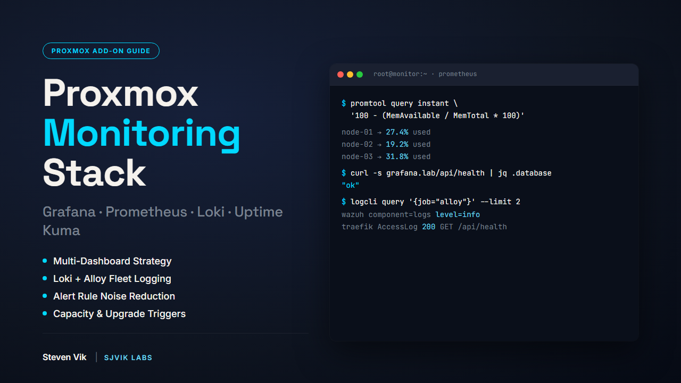Click the word Loki in the subtitle
Screen dimensions: 681x383
click(x=211, y=212)
